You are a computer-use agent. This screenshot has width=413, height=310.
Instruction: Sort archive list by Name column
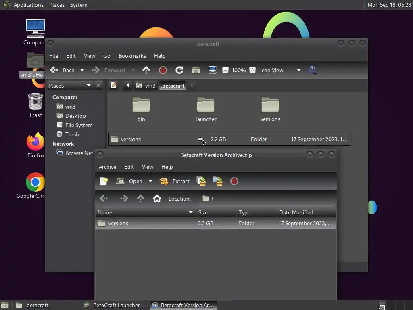(145, 212)
